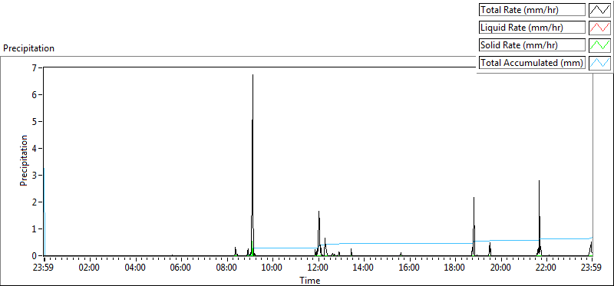
Task: Click the Total Rate black line icon
Action: click(x=599, y=10)
